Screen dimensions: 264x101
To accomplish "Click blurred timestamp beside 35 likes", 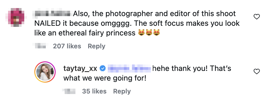I will coord(69,91).
